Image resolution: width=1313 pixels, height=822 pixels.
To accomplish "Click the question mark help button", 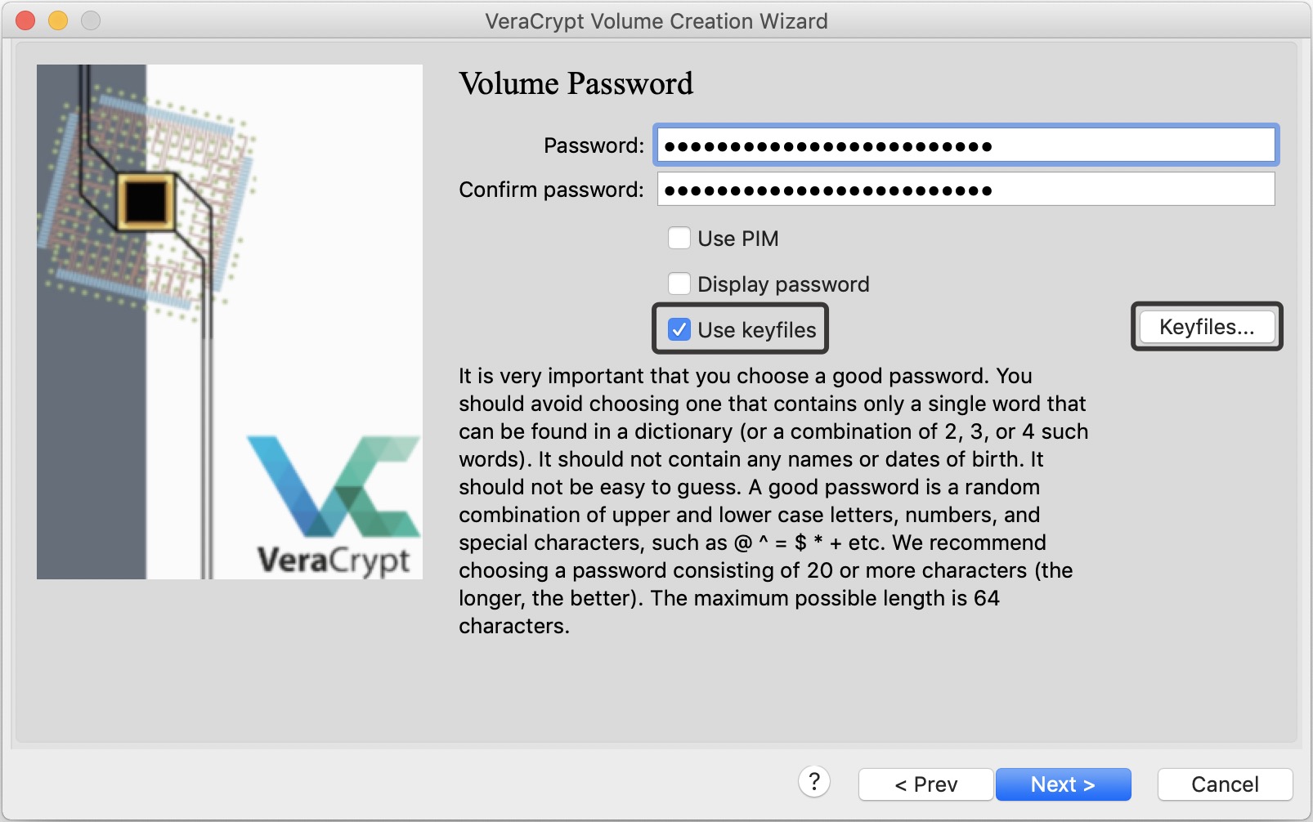I will [x=813, y=782].
